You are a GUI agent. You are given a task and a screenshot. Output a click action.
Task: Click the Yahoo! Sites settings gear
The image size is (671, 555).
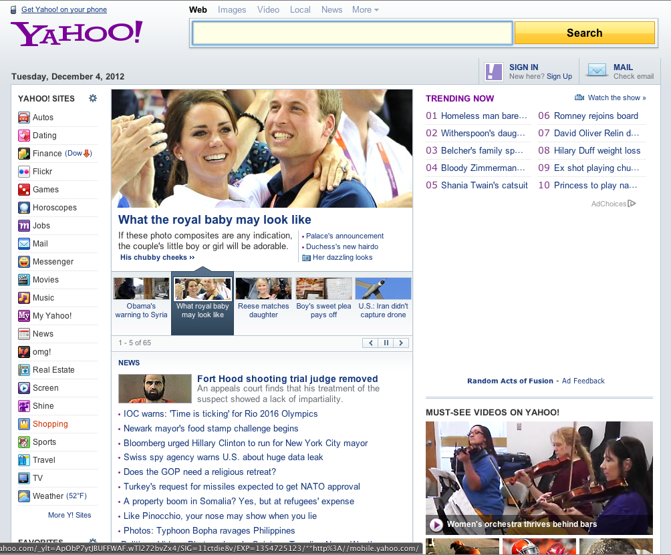pyautogui.click(x=93, y=98)
